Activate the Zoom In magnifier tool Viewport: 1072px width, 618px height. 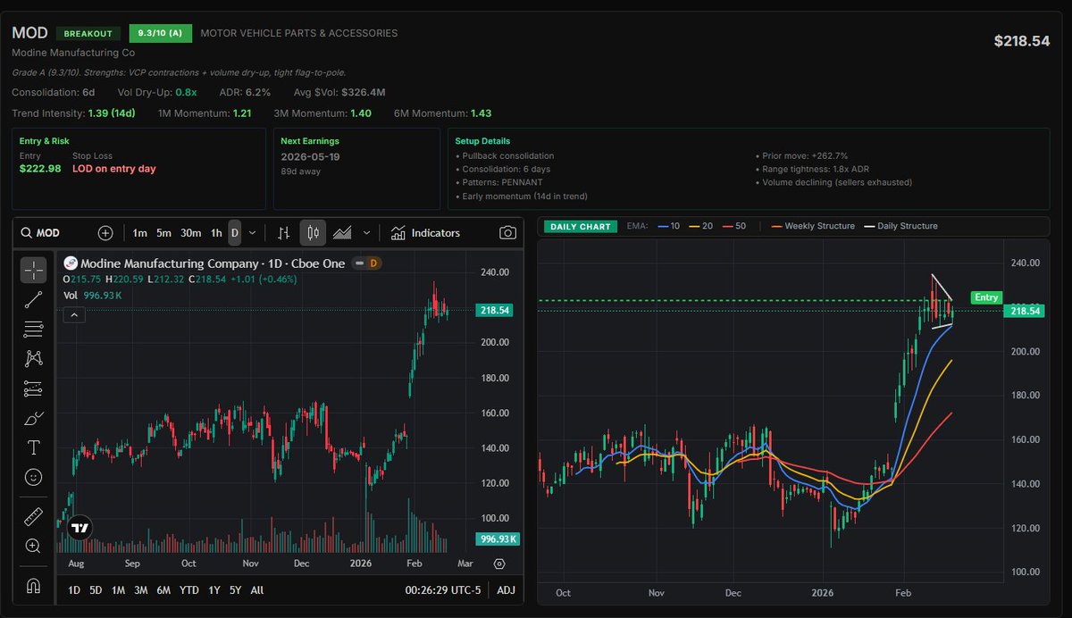pyautogui.click(x=34, y=546)
